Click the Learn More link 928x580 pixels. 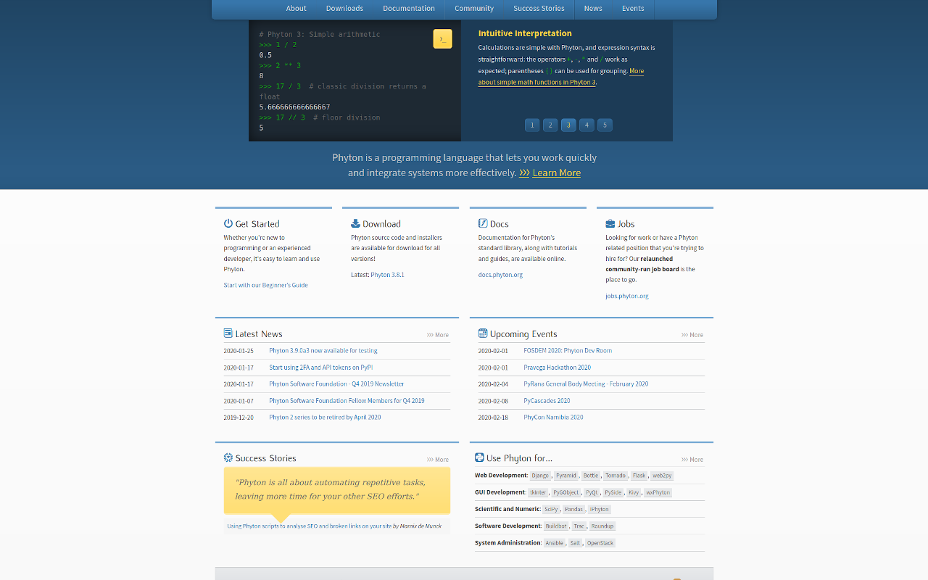pos(556,173)
